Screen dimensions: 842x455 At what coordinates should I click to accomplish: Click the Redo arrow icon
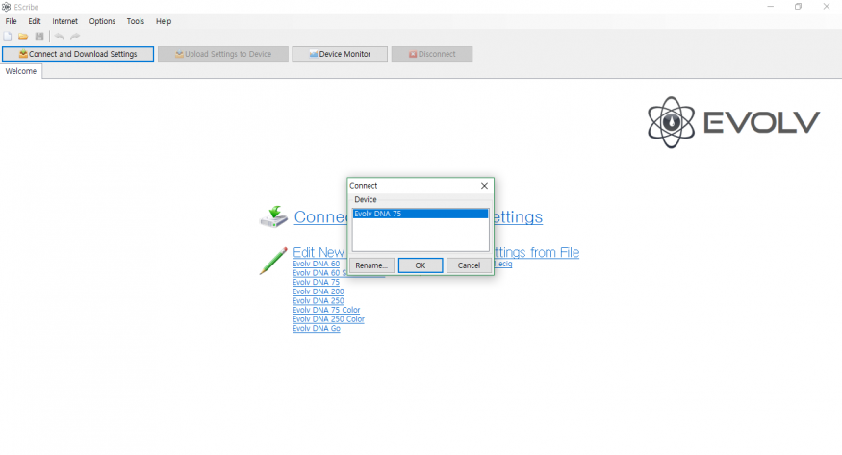(x=75, y=37)
